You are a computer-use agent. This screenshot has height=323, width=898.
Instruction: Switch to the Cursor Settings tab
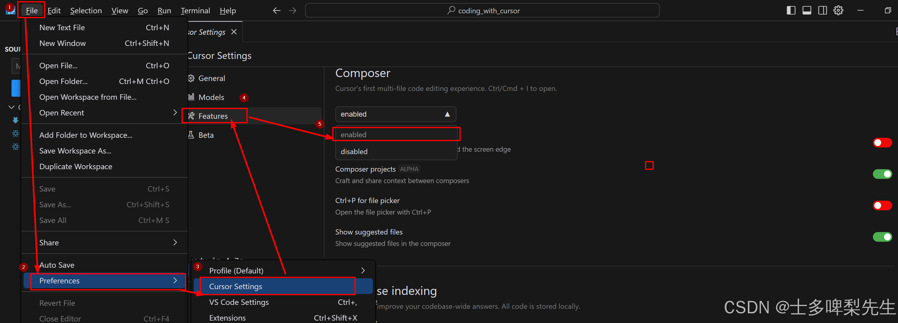206,32
